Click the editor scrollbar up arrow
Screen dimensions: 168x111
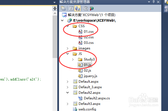coord(55,13)
